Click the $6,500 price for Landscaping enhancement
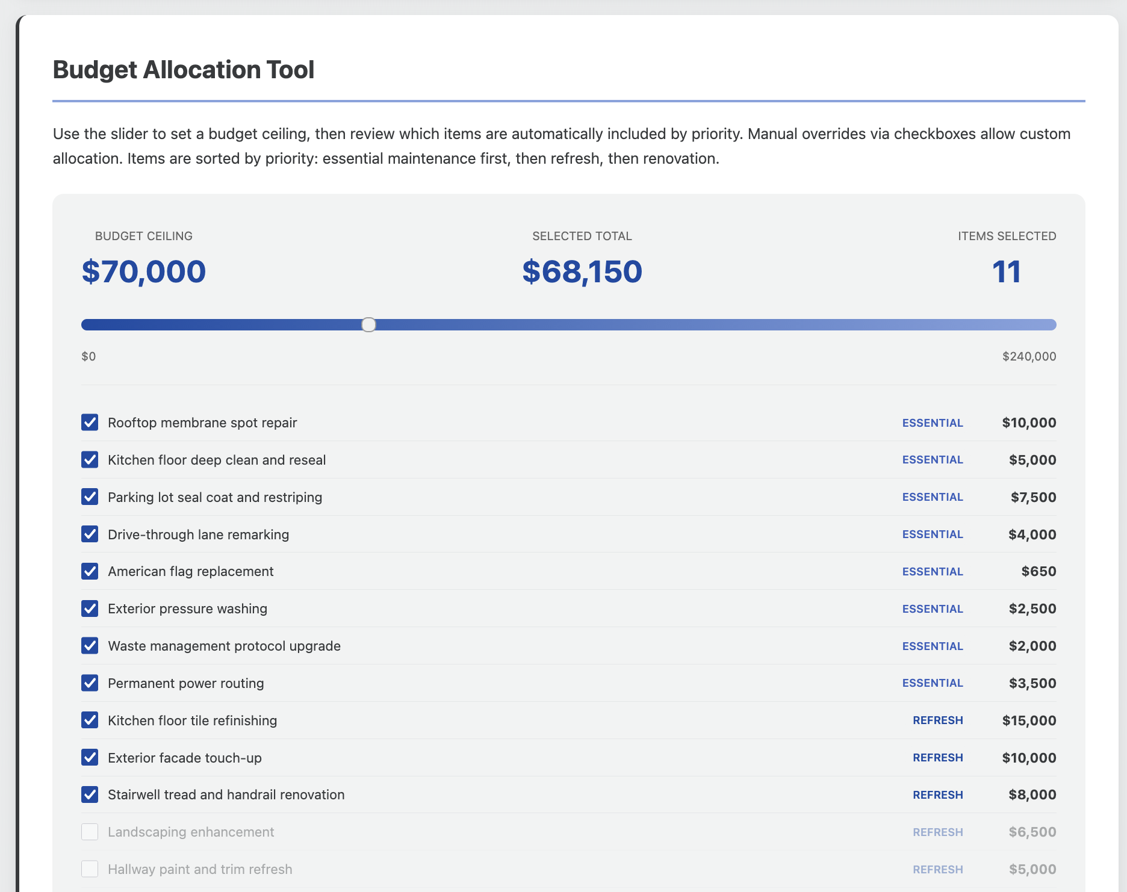Screen dimensions: 1127x892 1032,832
